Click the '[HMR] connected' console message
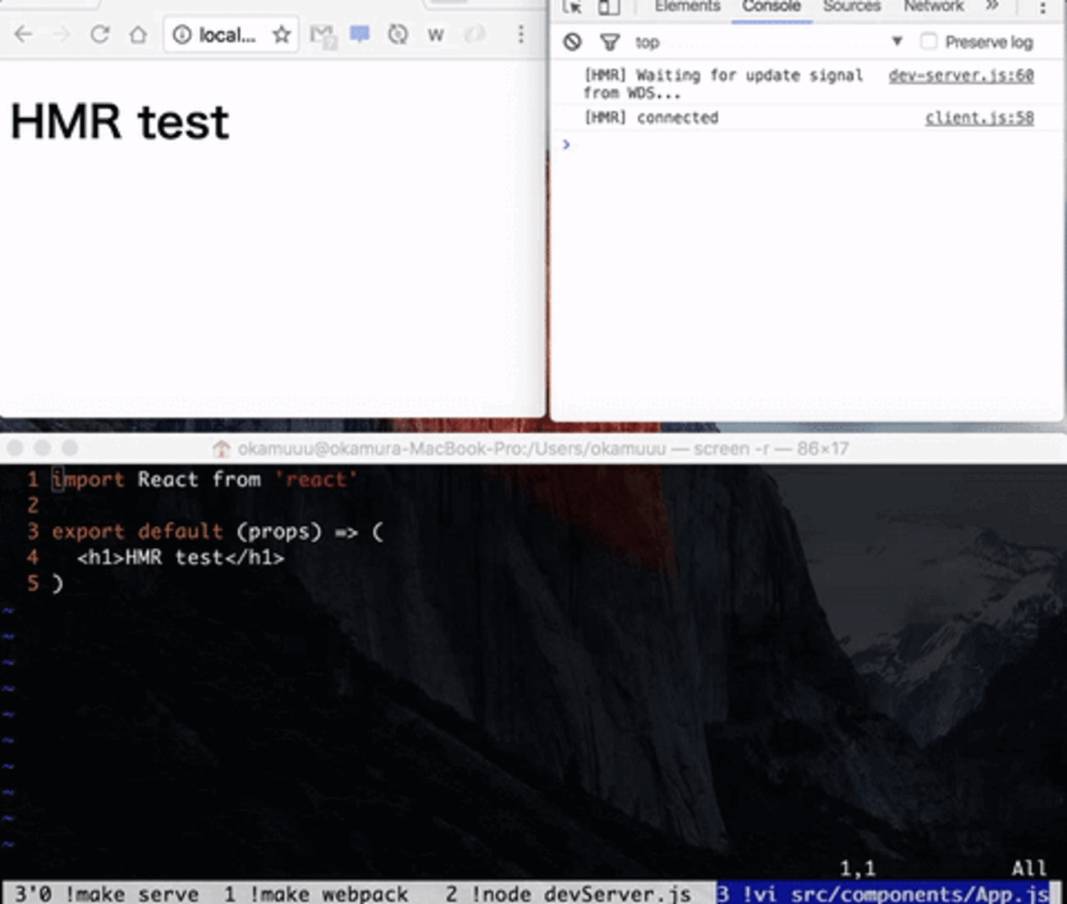 pos(651,118)
